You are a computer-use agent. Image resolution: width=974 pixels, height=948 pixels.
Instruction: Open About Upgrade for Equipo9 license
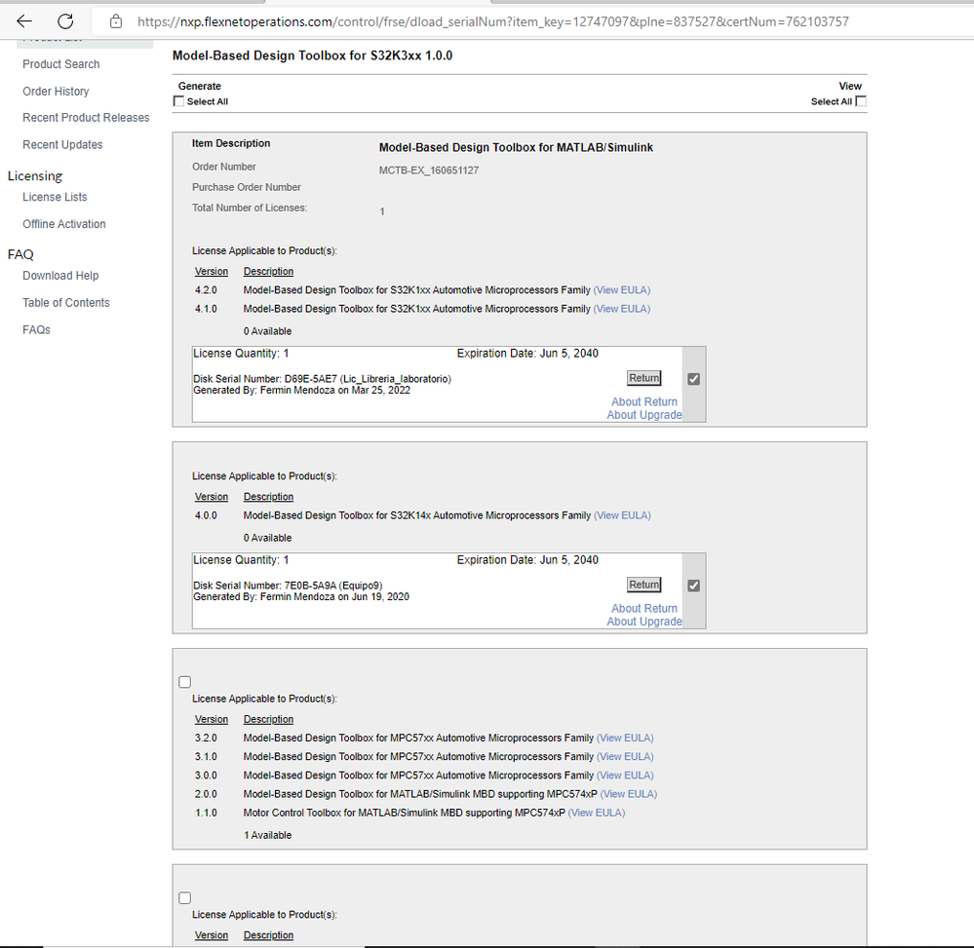coord(644,622)
